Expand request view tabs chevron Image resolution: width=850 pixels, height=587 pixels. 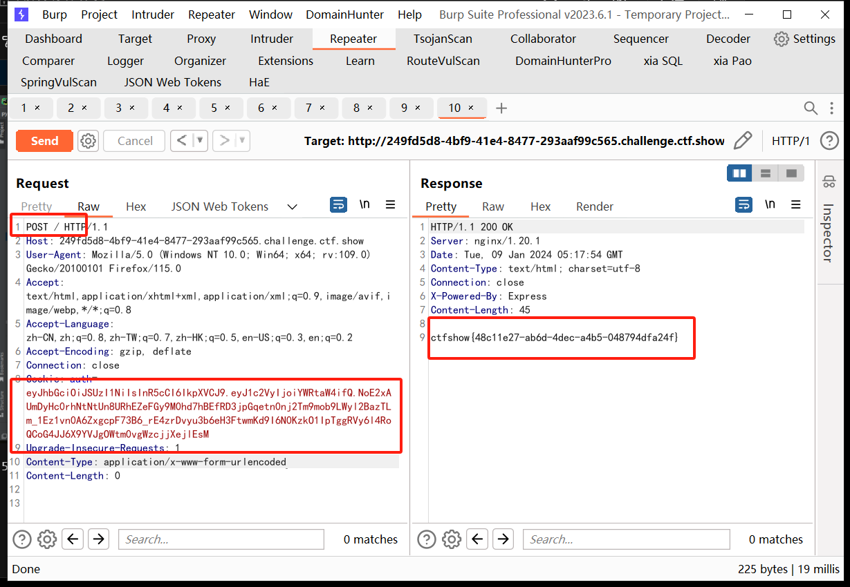(x=292, y=206)
